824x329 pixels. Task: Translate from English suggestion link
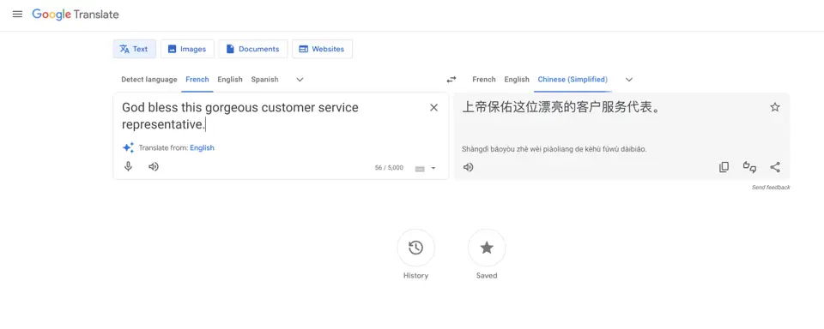pos(203,148)
